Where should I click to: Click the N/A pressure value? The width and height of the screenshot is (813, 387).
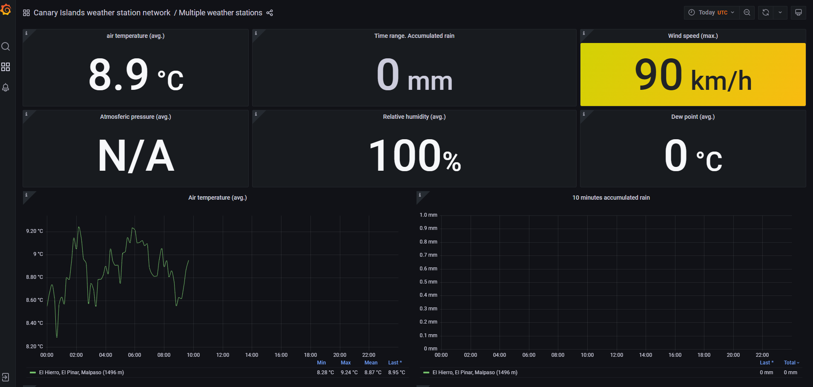[x=135, y=156]
